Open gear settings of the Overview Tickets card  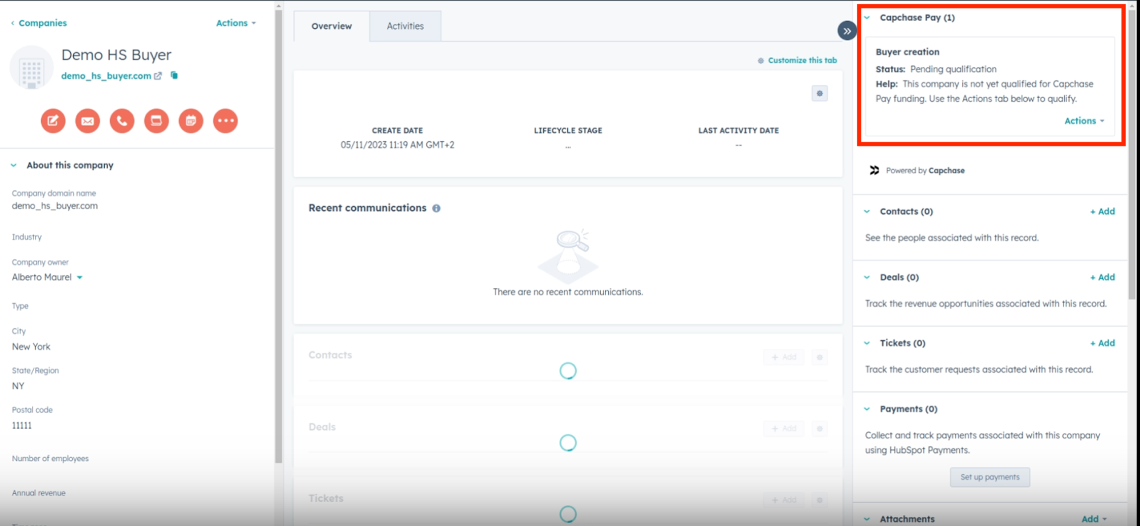820,500
